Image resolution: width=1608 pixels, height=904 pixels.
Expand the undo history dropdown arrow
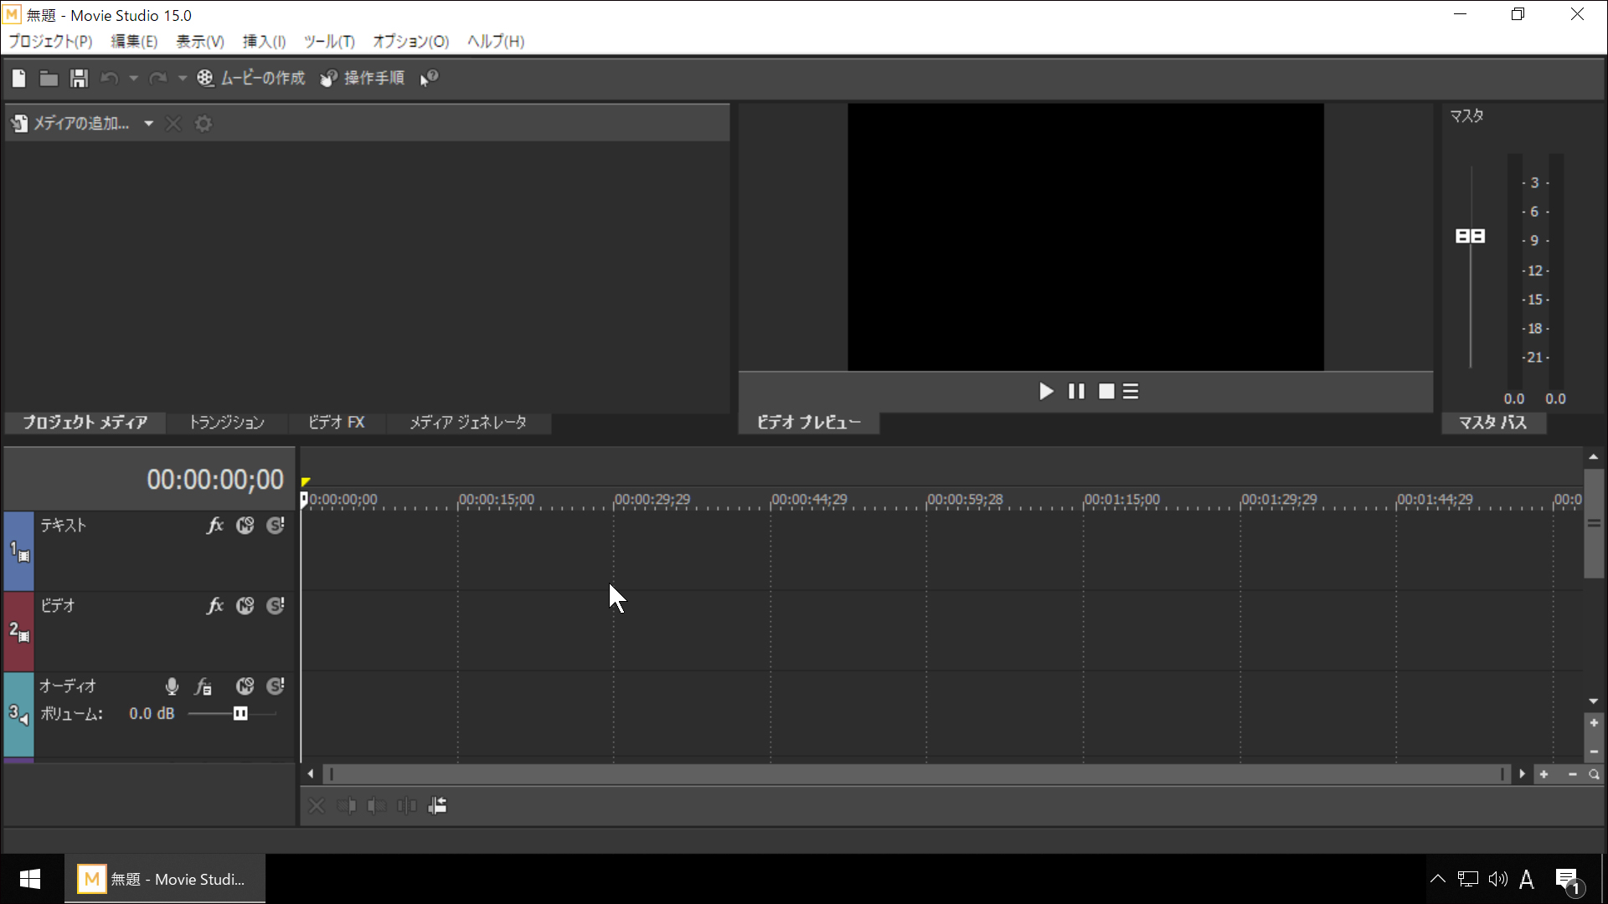pos(133,78)
